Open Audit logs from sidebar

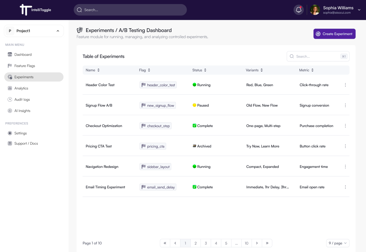point(22,99)
